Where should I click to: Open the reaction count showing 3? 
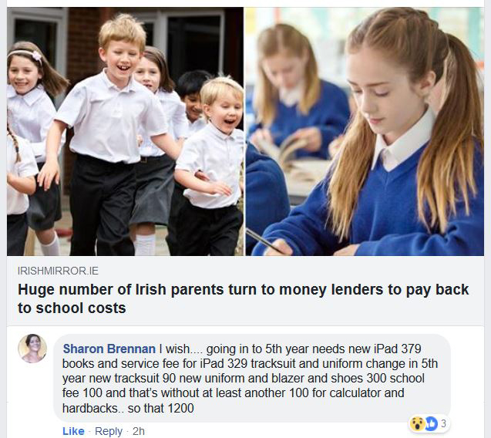coord(443,423)
